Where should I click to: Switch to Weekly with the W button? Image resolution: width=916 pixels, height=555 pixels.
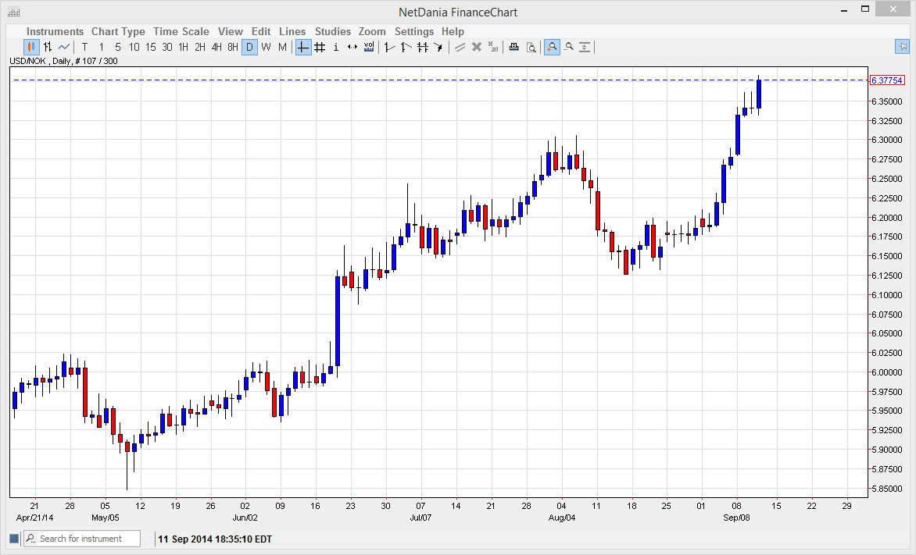coord(266,47)
